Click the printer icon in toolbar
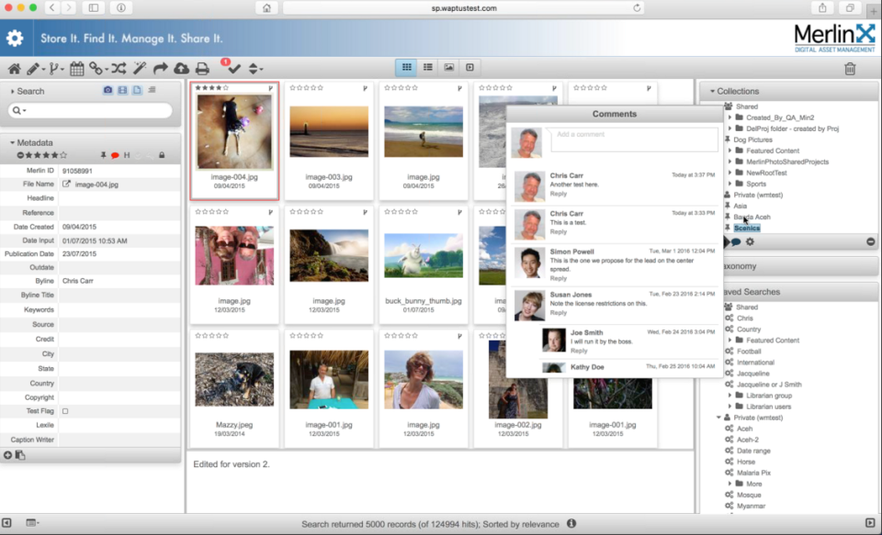 [x=202, y=69]
